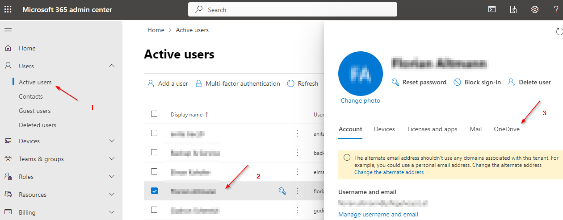Screen dimensions: 563x220
Task: Click the Home house icon in sidebar
Action: (8, 48)
